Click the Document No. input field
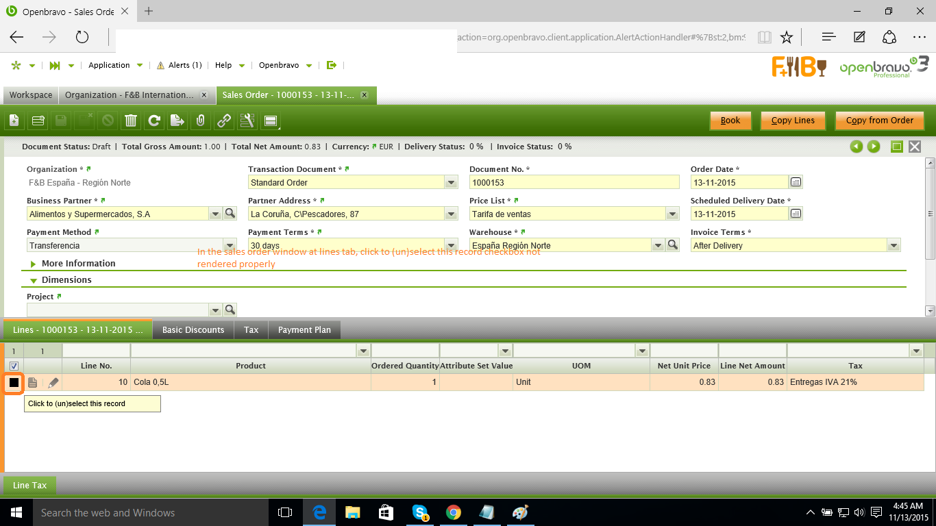The image size is (936, 526). click(x=574, y=183)
